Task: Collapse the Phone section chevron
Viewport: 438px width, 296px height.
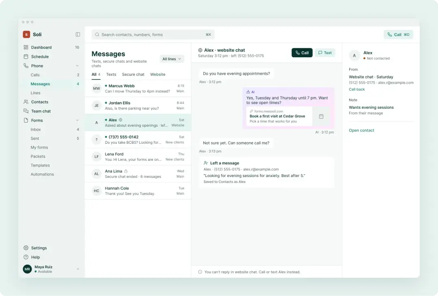Action: click(77, 66)
